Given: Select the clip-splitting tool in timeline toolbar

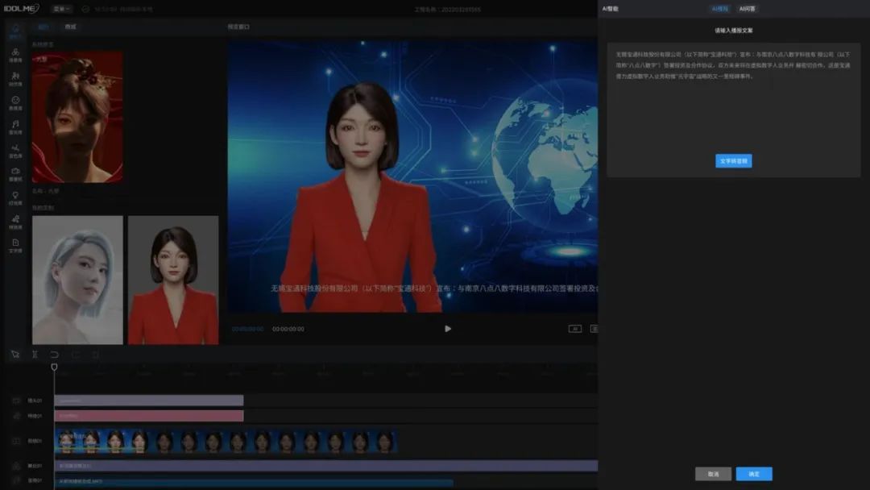Looking at the screenshot, I should (33, 353).
